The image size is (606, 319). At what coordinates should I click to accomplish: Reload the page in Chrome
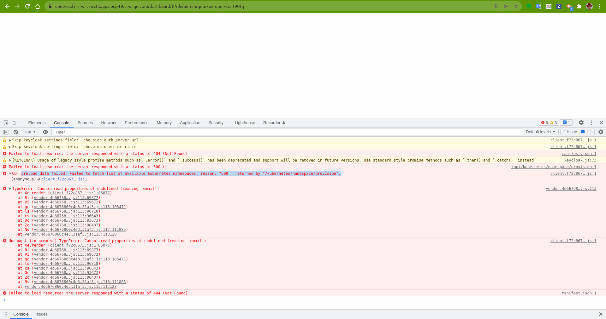pos(27,6)
